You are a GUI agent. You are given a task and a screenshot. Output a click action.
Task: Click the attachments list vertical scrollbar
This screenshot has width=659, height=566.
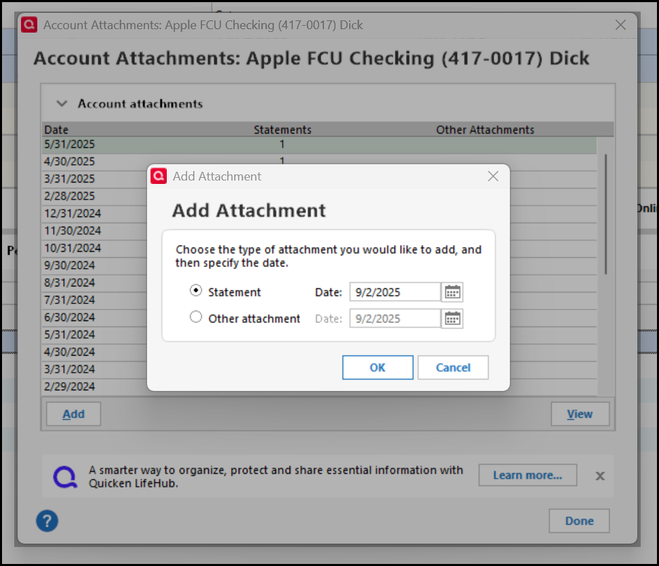pos(605,214)
